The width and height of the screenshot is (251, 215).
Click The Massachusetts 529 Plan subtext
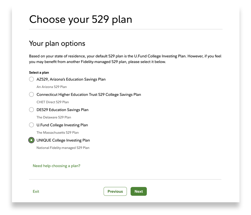(x=58, y=132)
